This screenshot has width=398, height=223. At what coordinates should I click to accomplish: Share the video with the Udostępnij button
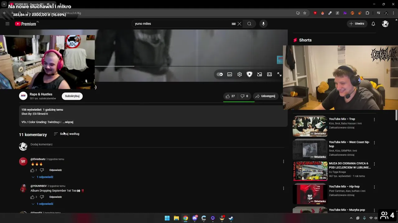pyautogui.click(x=265, y=96)
